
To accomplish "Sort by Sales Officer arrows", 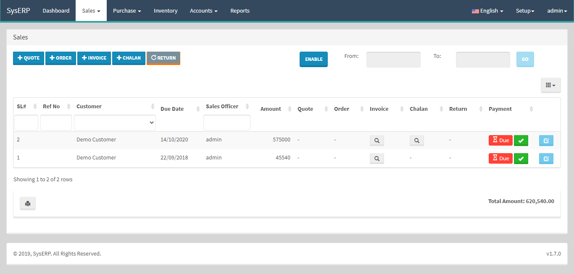I will point(248,107).
